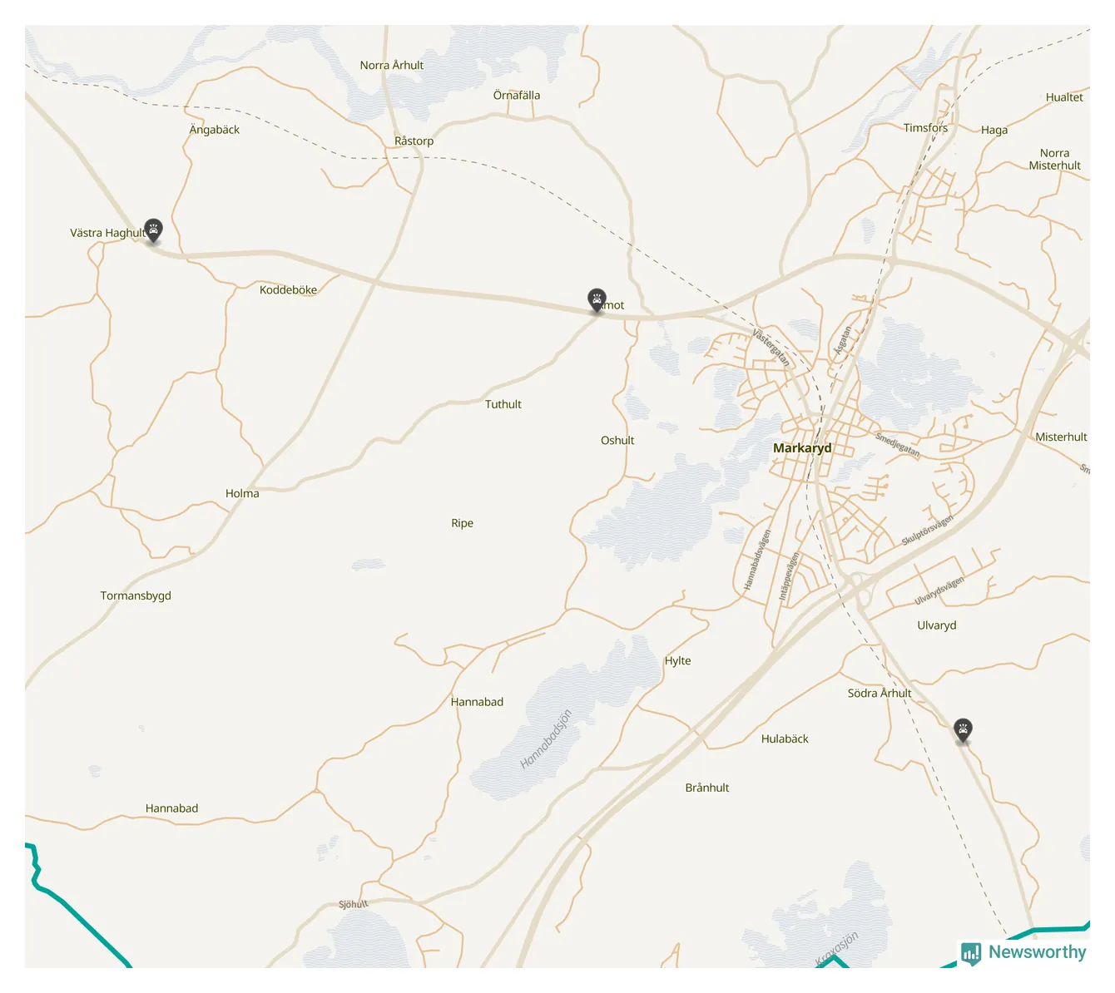Click the Tuthult place name
Viewport: 1115px width, 993px height.
[503, 404]
